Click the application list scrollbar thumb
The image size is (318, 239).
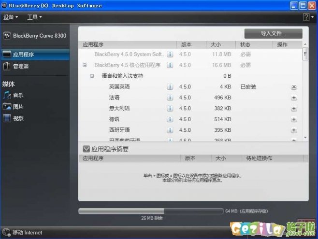coord(305,54)
